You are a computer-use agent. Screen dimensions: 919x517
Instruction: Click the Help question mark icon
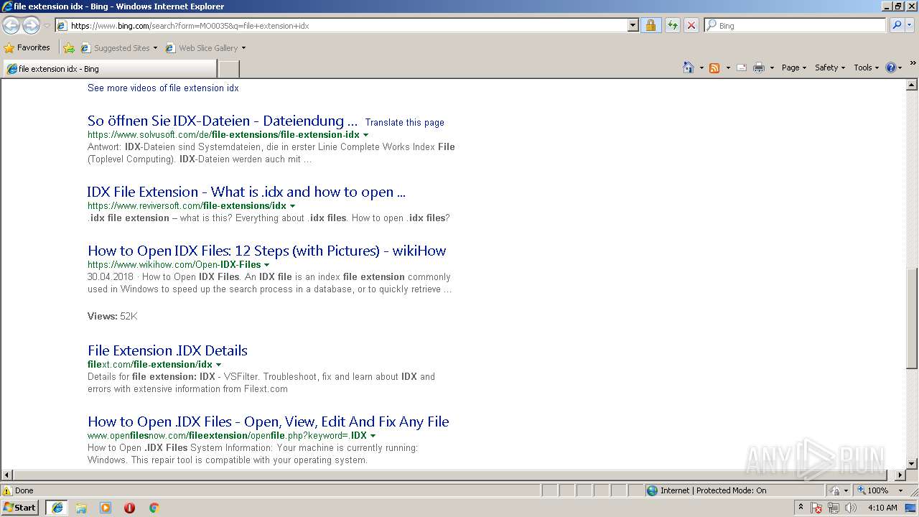[891, 67]
